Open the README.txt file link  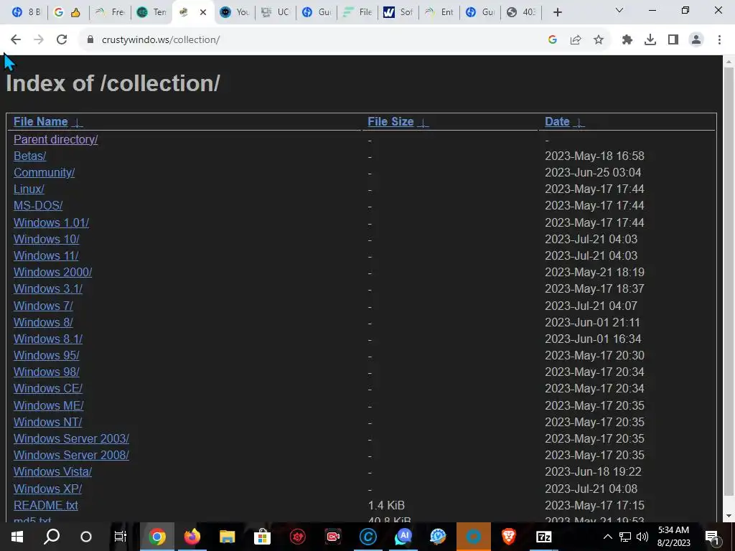click(x=46, y=506)
